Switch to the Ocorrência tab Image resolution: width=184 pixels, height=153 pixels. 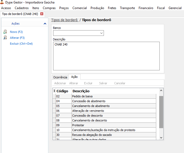(x=60, y=77)
